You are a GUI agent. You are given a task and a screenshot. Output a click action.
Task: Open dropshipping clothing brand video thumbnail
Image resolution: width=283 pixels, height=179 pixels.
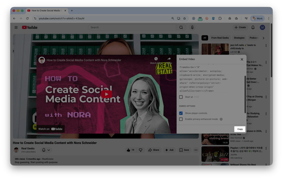click(x=215, y=139)
